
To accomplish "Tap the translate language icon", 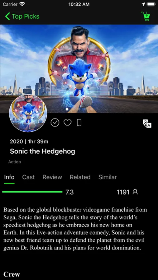I will coord(147,124).
